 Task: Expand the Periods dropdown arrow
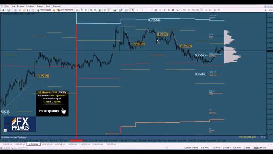[x=122, y=10]
